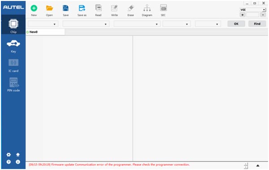Click the Save disk icon
Screen dimensions: 269x170
(x=65, y=8)
